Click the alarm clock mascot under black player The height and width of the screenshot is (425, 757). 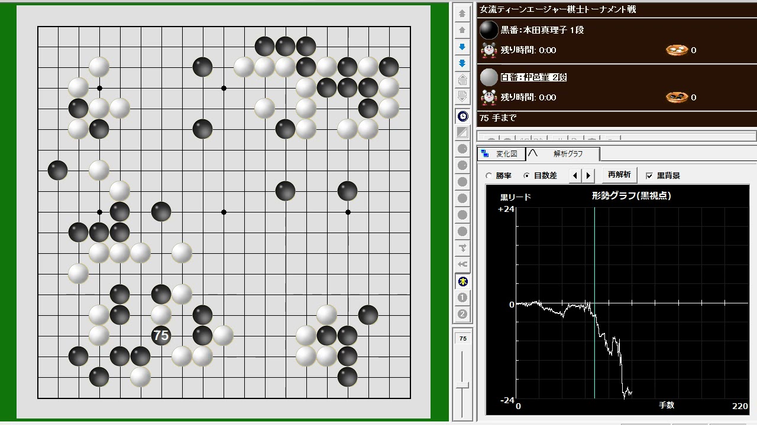click(x=489, y=50)
